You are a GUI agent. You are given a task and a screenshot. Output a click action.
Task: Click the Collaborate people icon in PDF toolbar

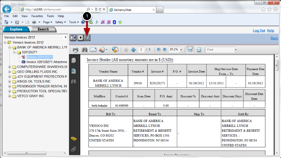coord(101,50)
